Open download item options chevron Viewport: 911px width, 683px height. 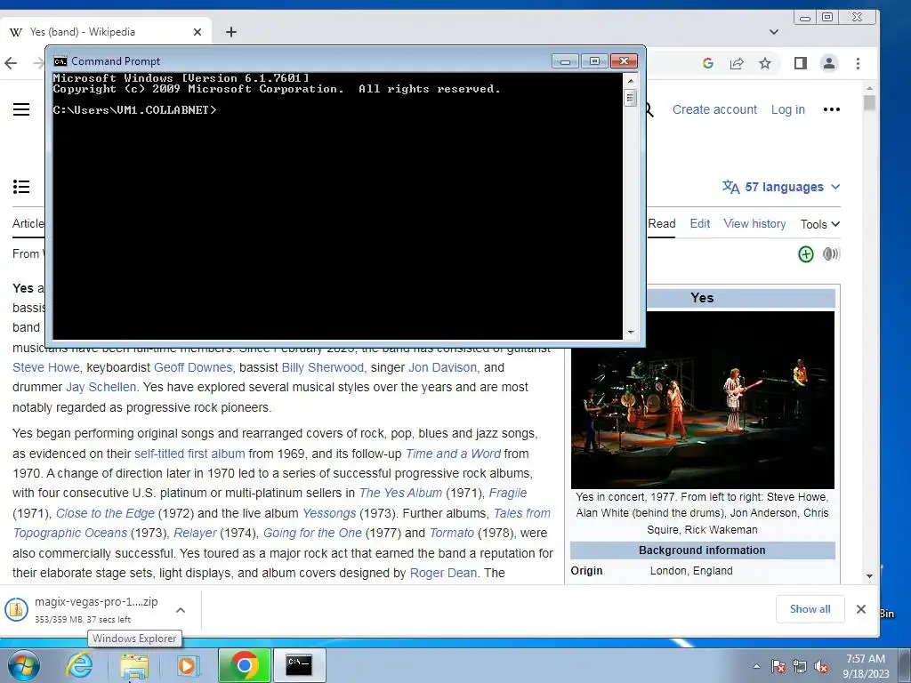pyautogui.click(x=181, y=610)
